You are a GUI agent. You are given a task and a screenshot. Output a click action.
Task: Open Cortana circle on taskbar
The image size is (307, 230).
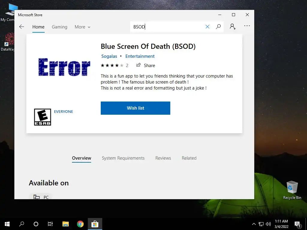click(36, 224)
